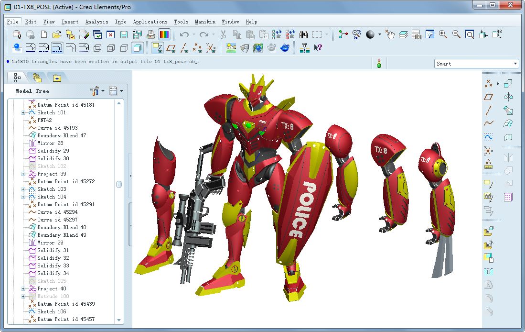The image size is (525, 332).
Task: Select Boundary Blend 47 in the model tree
Action: tap(62, 135)
